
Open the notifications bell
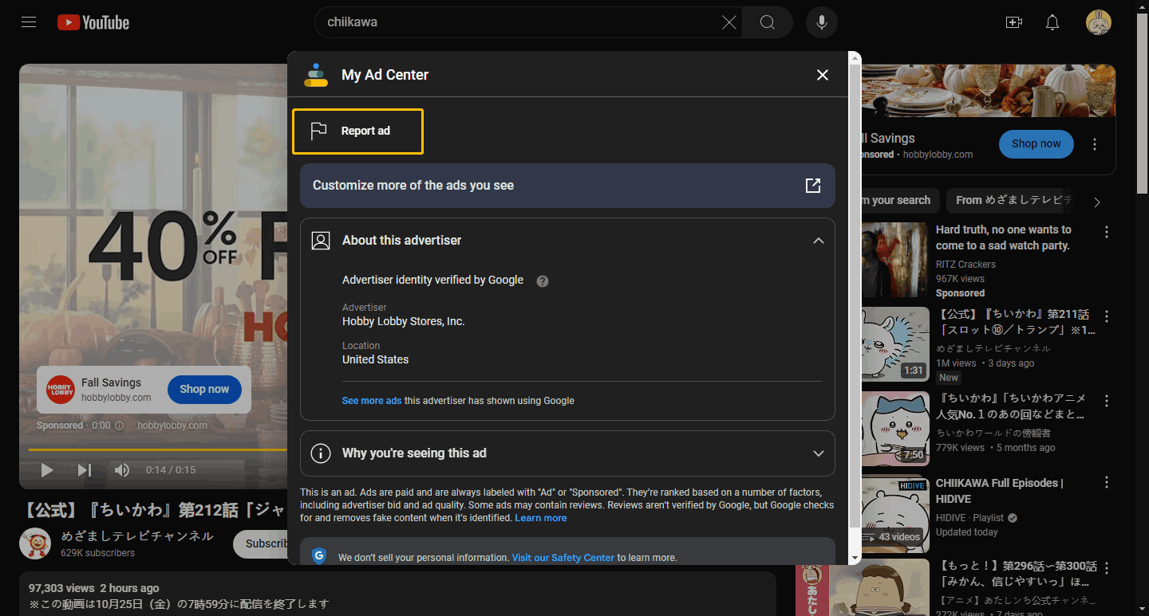pos(1052,22)
